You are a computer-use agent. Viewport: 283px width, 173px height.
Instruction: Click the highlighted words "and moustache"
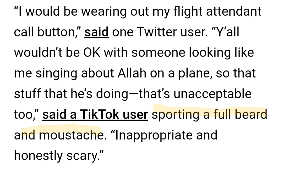(x=58, y=135)
